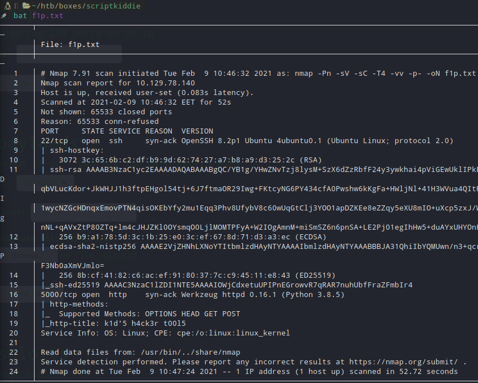
Task: Open the https://nmap.org/submit/ link
Action: (403, 362)
